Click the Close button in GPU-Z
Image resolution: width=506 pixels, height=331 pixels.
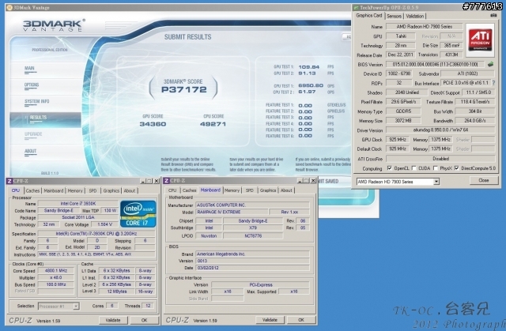click(483, 180)
